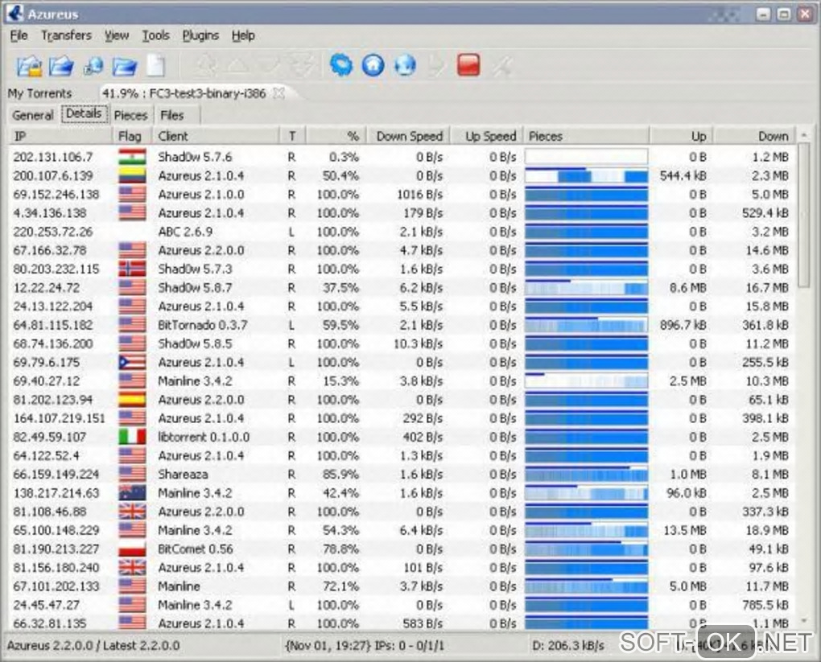Click the Norwegian flag for 80.203.232.115
This screenshot has width=821, height=662.
tap(132, 269)
